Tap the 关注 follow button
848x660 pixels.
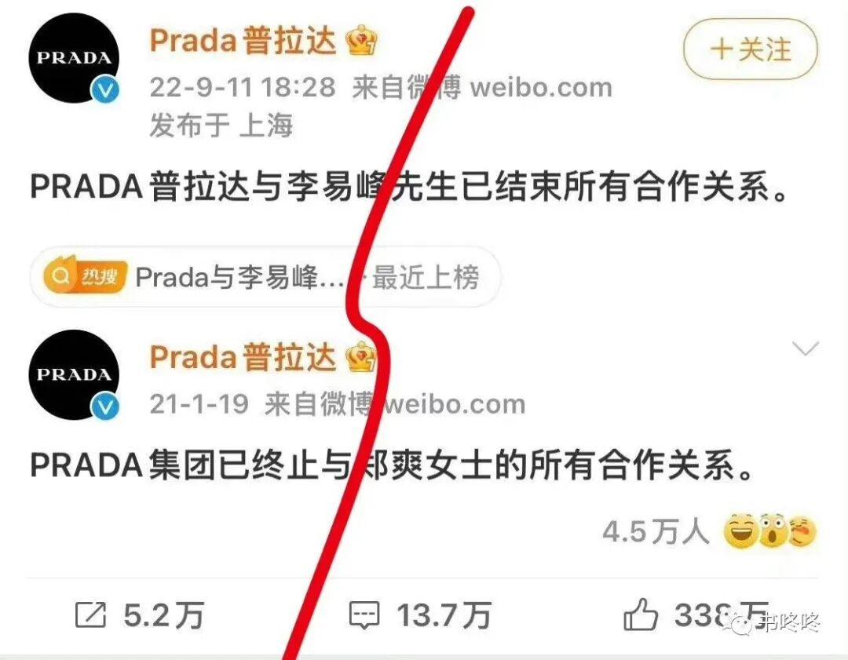tap(751, 49)
